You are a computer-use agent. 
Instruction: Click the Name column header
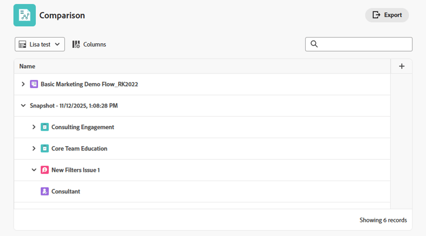tap(27, 67)
